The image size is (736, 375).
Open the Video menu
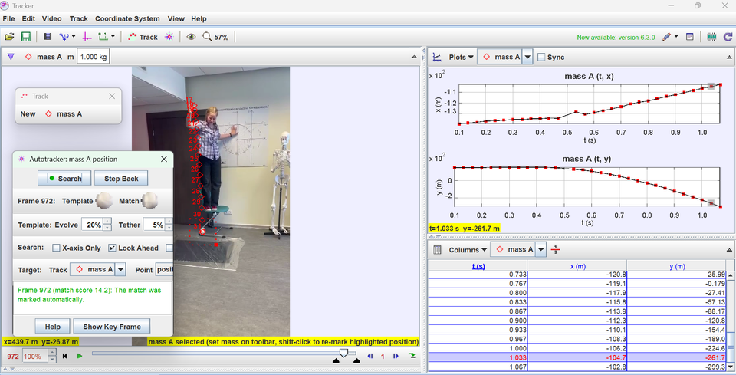click(x=52, y=18)
